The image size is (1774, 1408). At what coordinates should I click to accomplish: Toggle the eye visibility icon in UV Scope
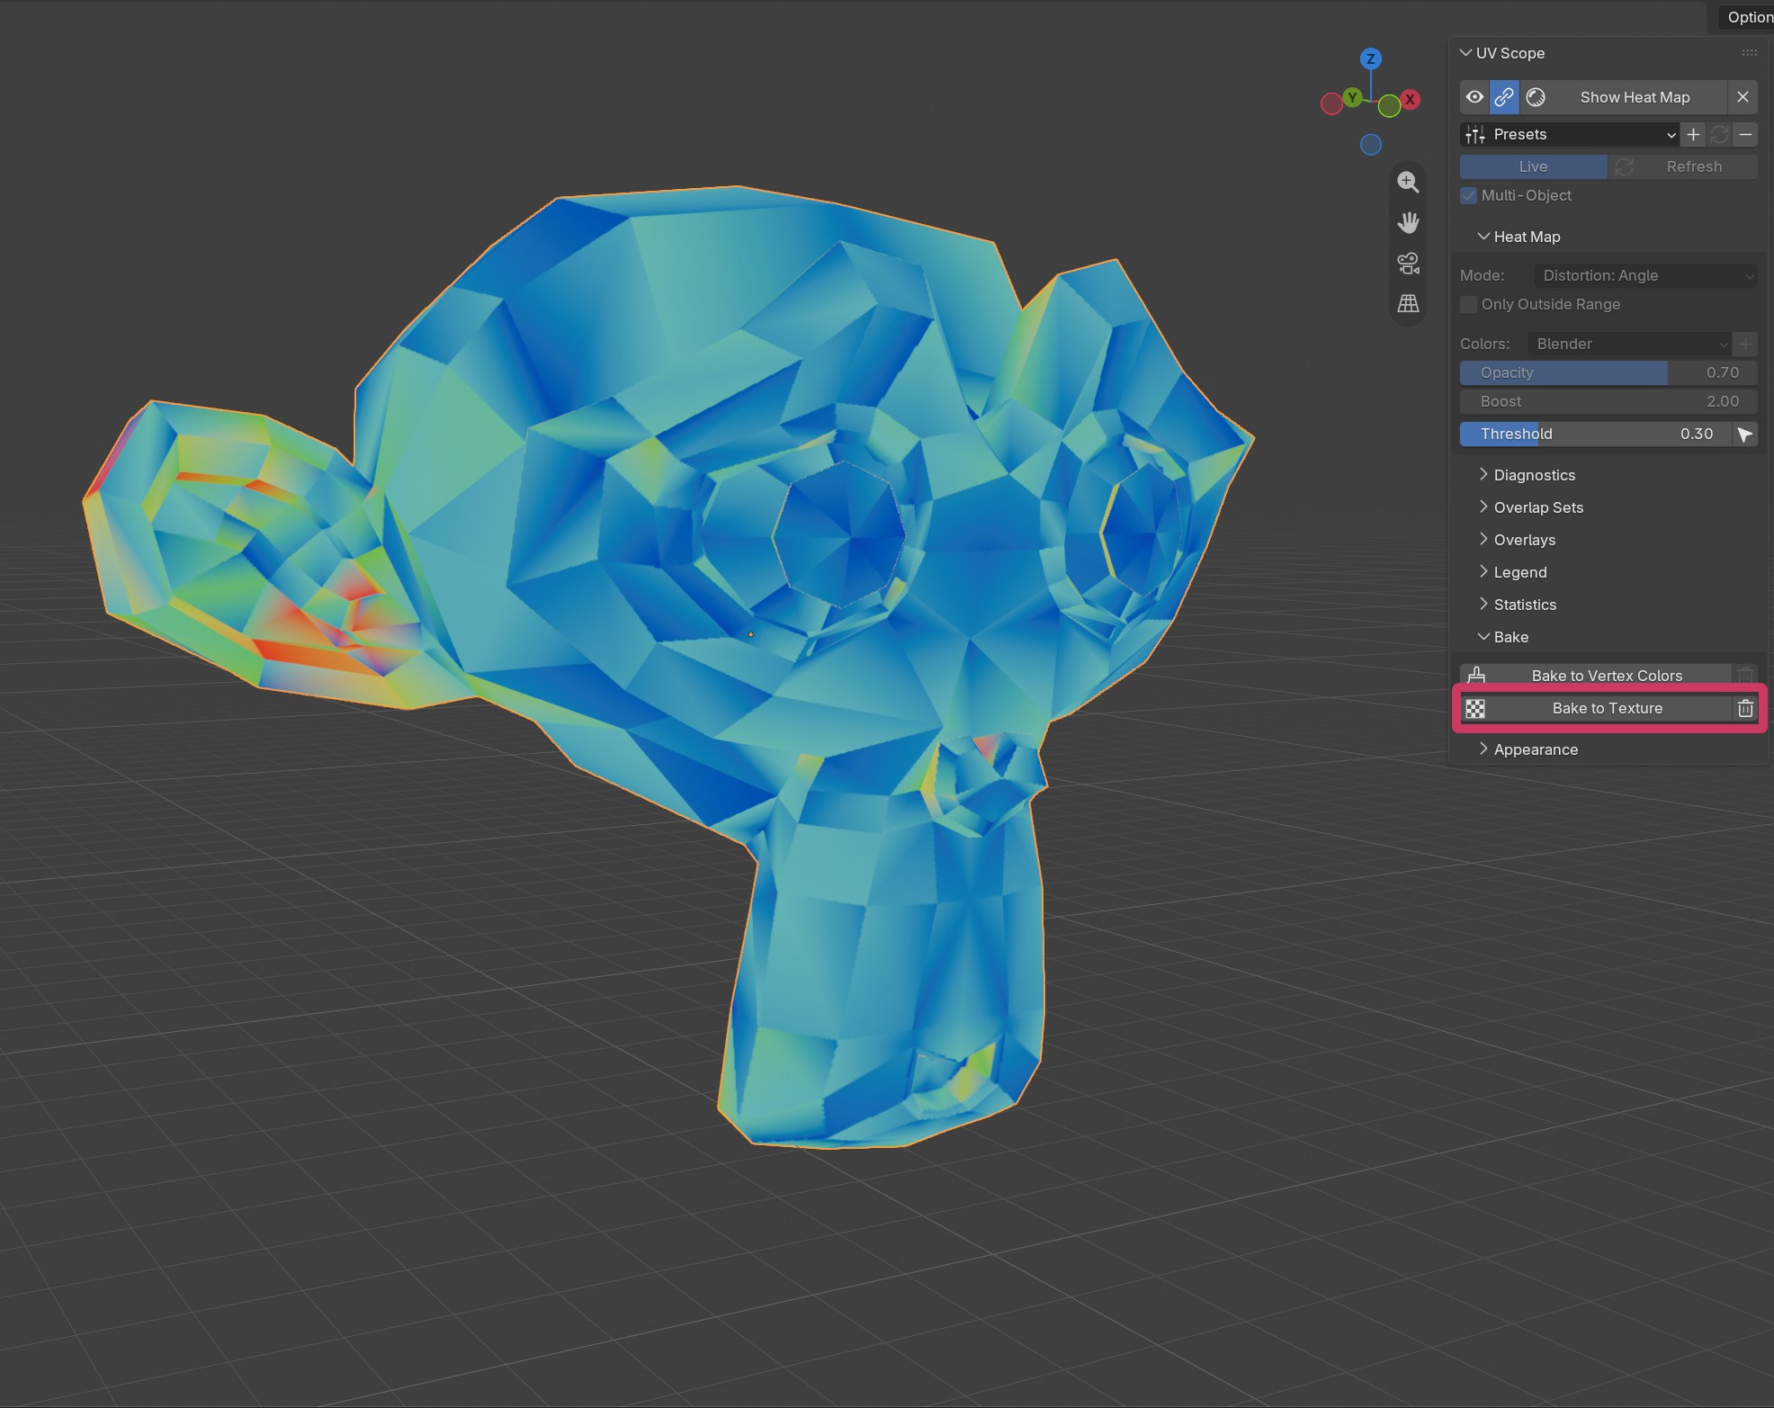(1474, 97)
